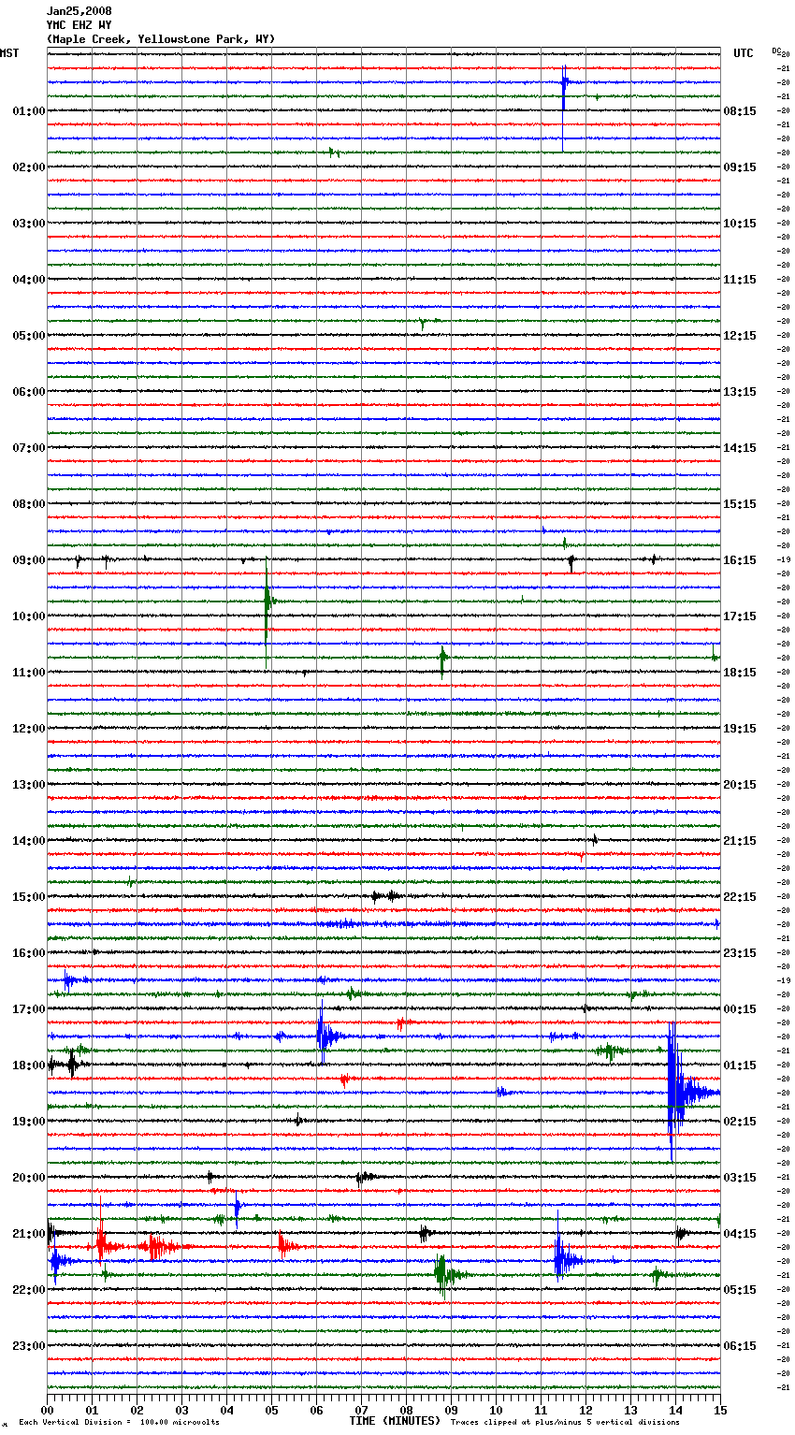Select the 23:00 MST time label

click(x=29, y=1346)
